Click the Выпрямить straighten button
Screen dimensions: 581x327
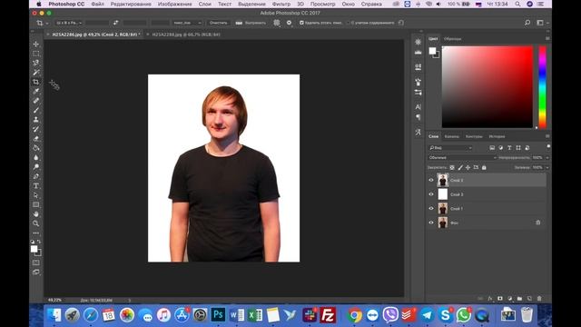(x=251, y=23)
